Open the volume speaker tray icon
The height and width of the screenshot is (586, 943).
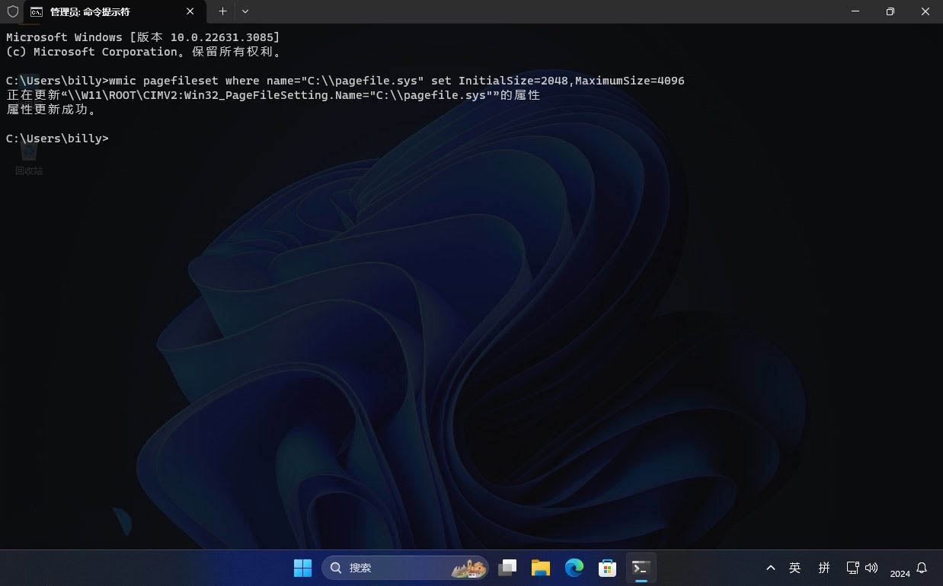[x=871, y=568]
